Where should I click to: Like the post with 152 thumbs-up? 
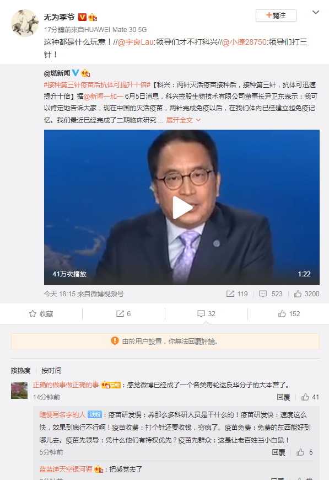click(282, 314)
